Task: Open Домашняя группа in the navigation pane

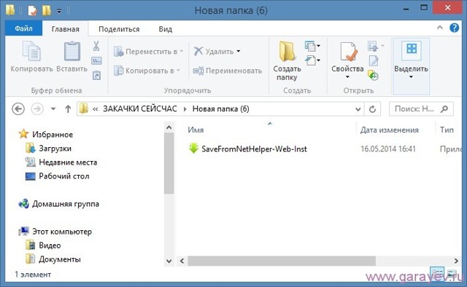Action: point(58,204)
